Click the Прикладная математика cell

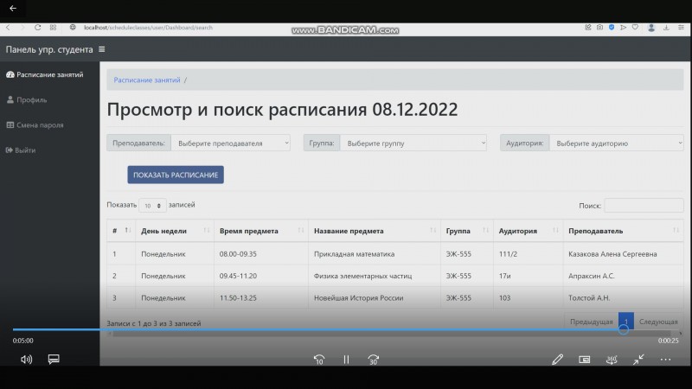375,253
